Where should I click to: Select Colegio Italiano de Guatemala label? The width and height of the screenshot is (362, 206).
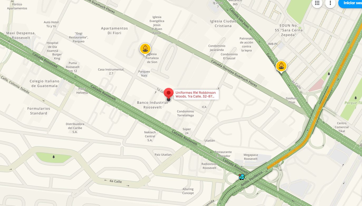pos(44,84)
